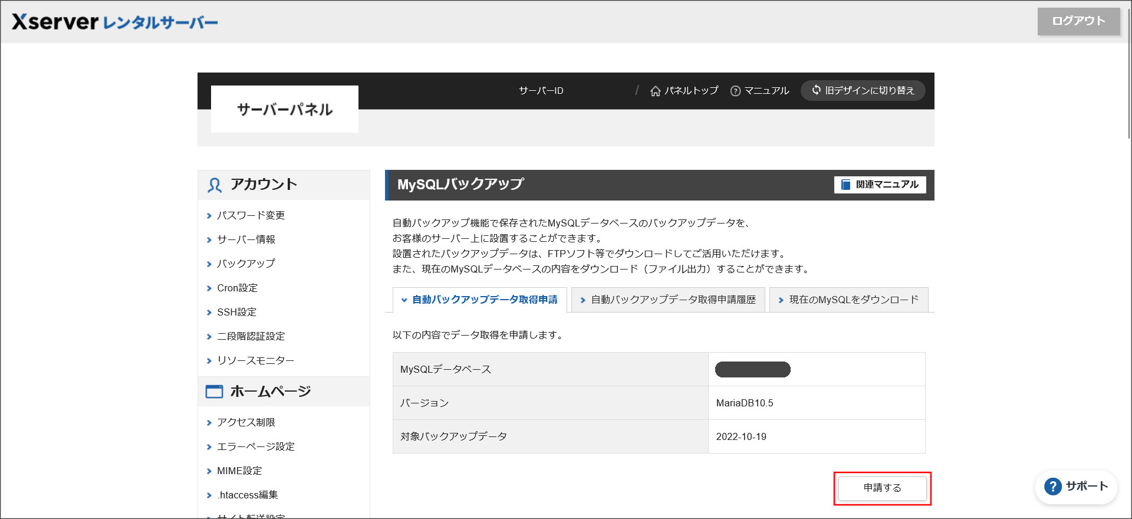Submit the request with 申請する

[x=882, y=488]
